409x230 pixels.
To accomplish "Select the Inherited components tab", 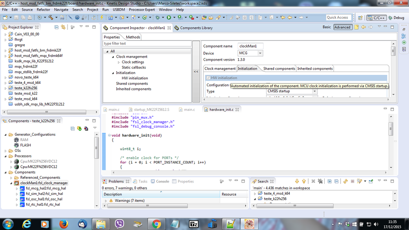I will point(315,69).
